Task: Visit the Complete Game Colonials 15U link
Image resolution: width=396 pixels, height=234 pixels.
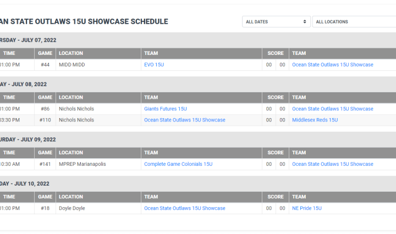Action: click(178, 164)
